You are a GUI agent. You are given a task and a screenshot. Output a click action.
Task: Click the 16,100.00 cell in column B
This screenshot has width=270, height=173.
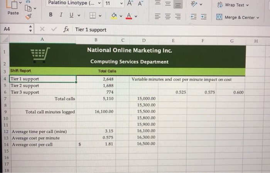pos(96,111)
